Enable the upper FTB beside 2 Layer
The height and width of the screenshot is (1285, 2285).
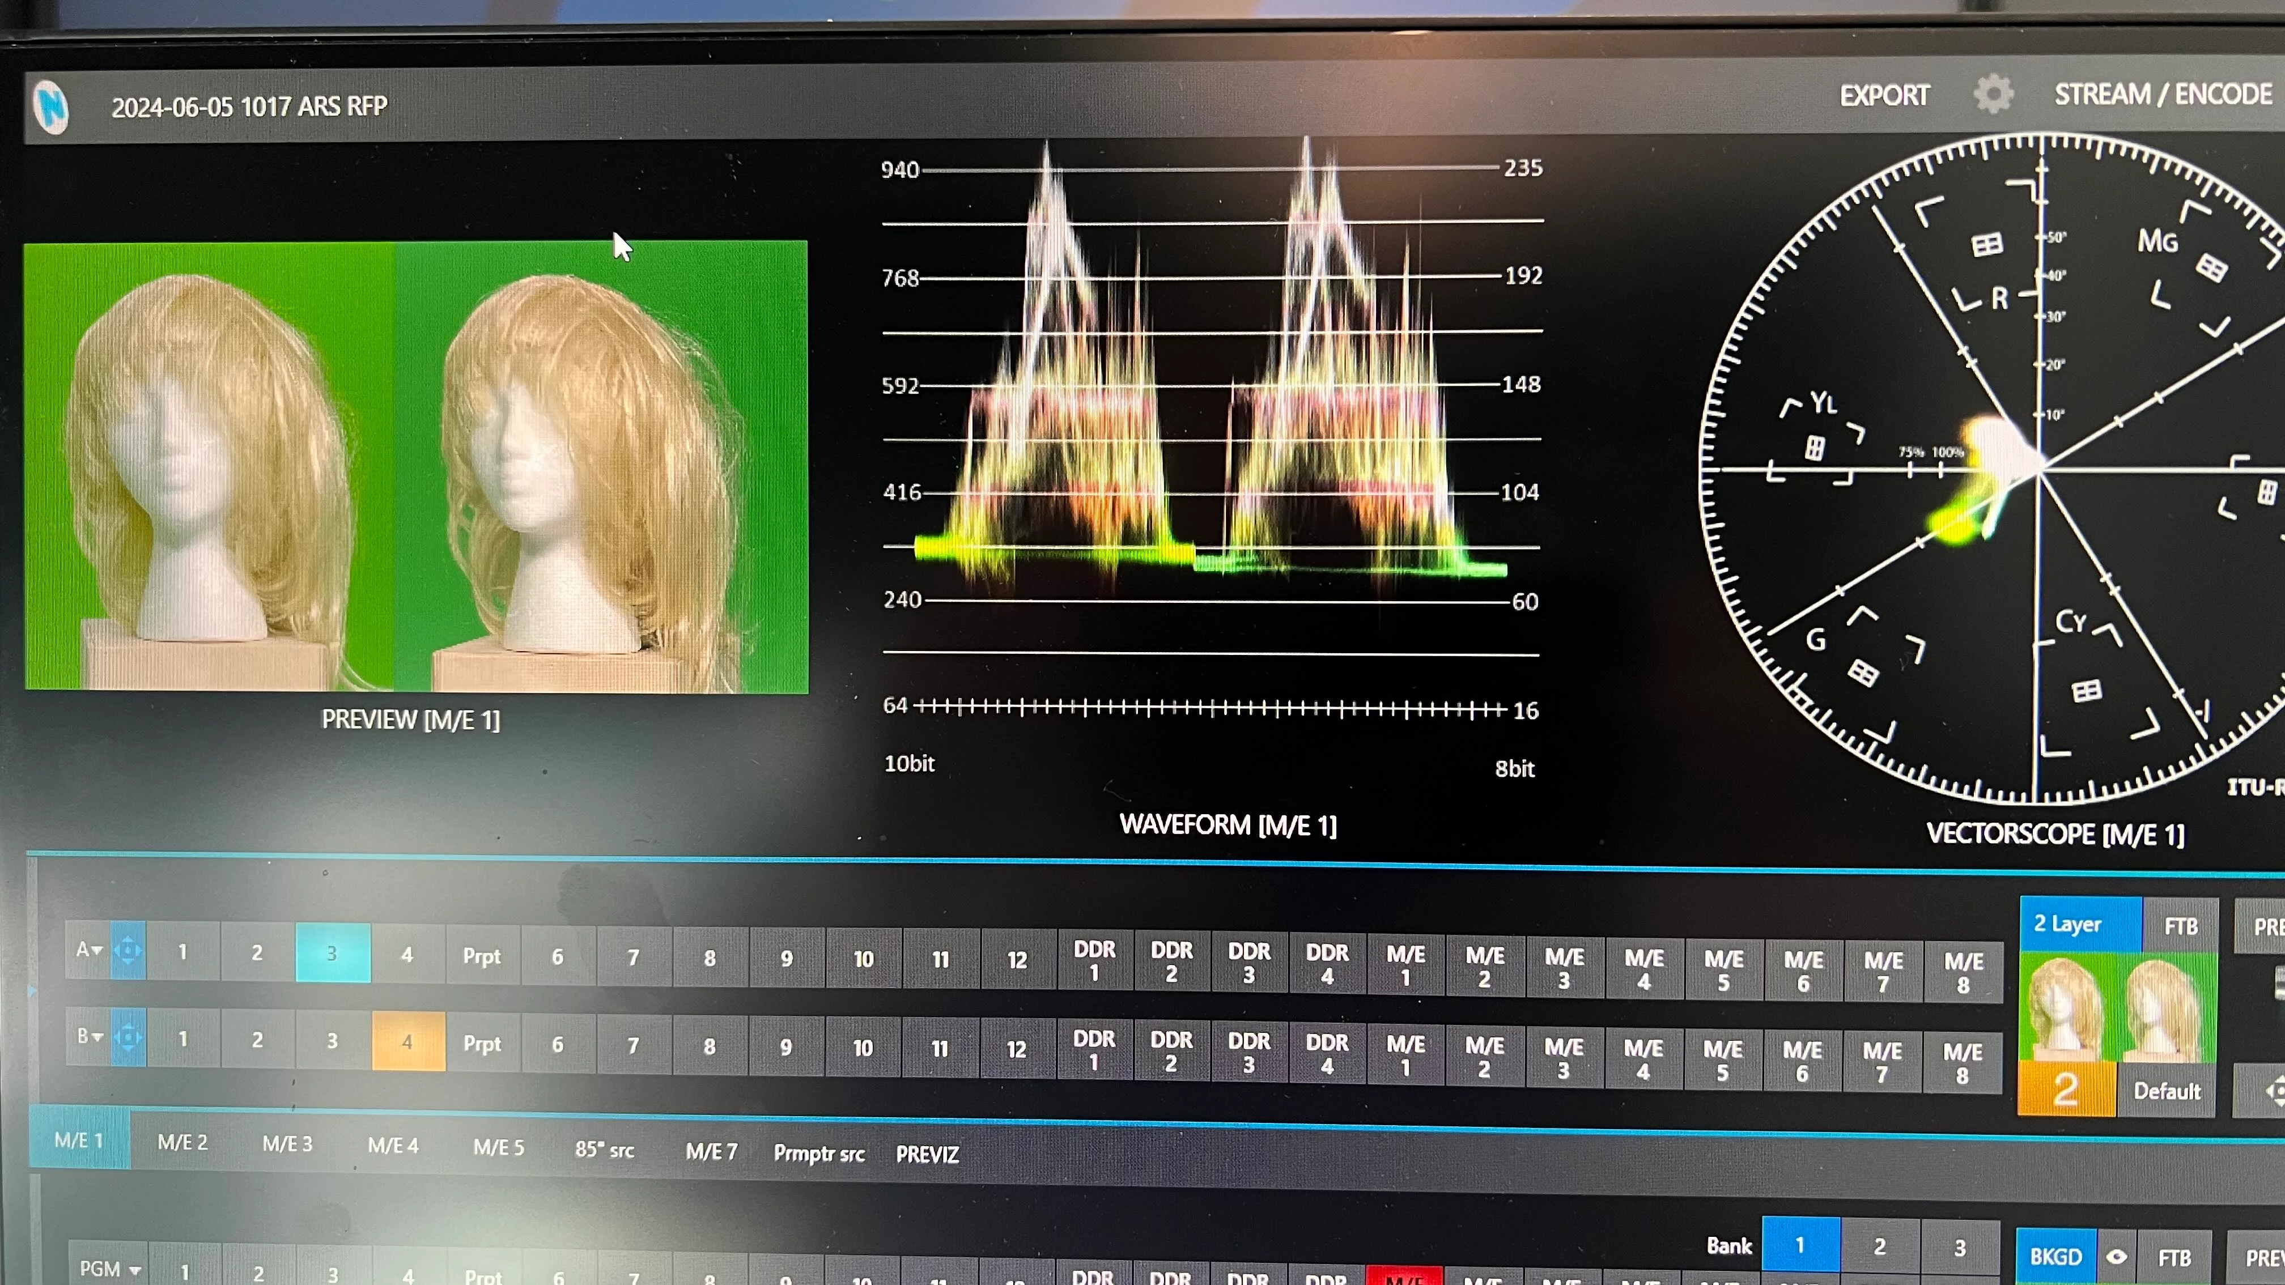coord(2180,926)
